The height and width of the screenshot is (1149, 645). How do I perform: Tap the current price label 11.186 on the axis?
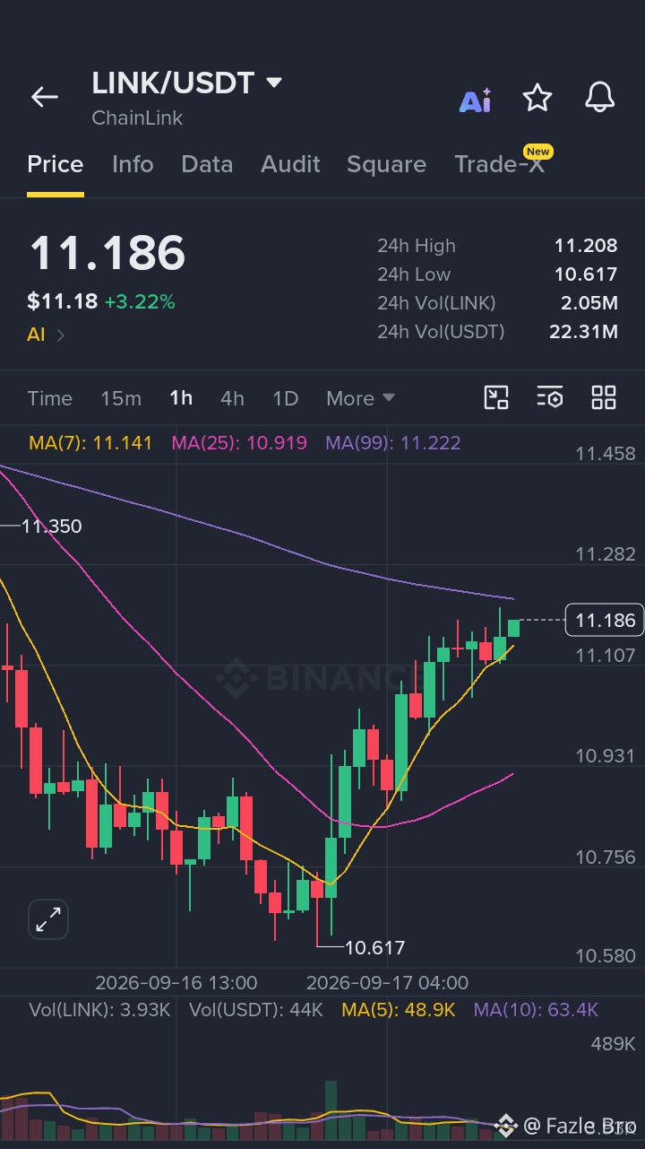click(x=605, y=620)
